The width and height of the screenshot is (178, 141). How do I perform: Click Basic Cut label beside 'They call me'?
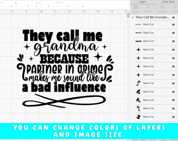(x=148, y=33)
